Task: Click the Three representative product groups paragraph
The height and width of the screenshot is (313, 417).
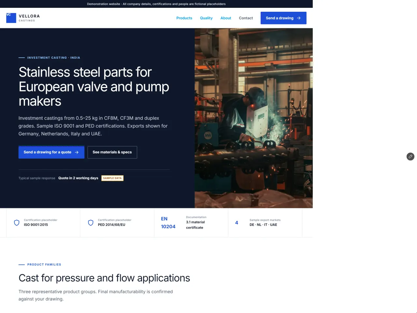Action: pos(96,295)
